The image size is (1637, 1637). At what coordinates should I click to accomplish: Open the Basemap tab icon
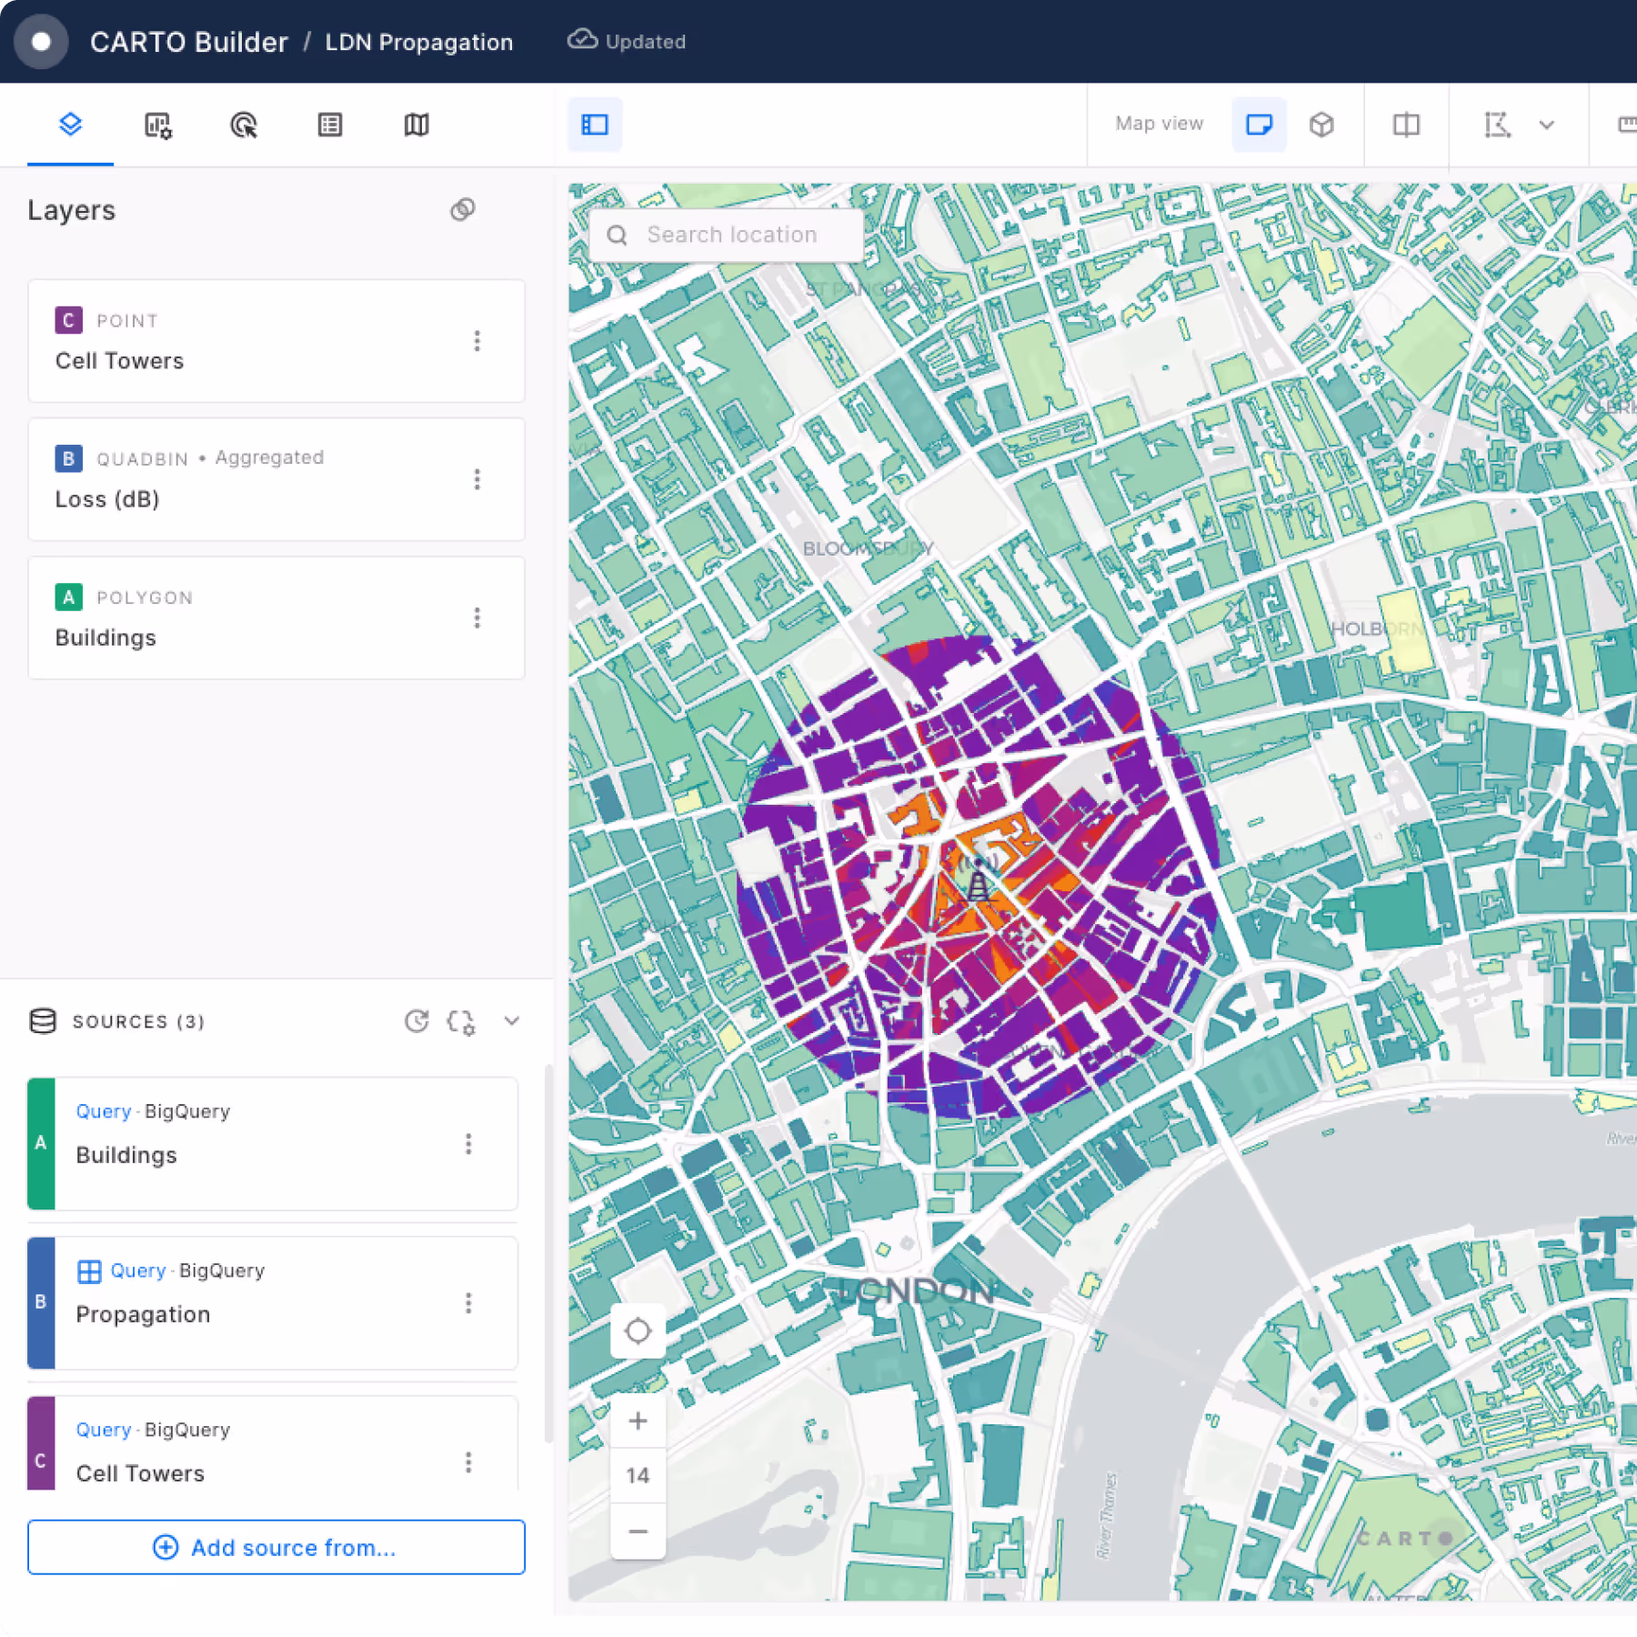(417, 125)
